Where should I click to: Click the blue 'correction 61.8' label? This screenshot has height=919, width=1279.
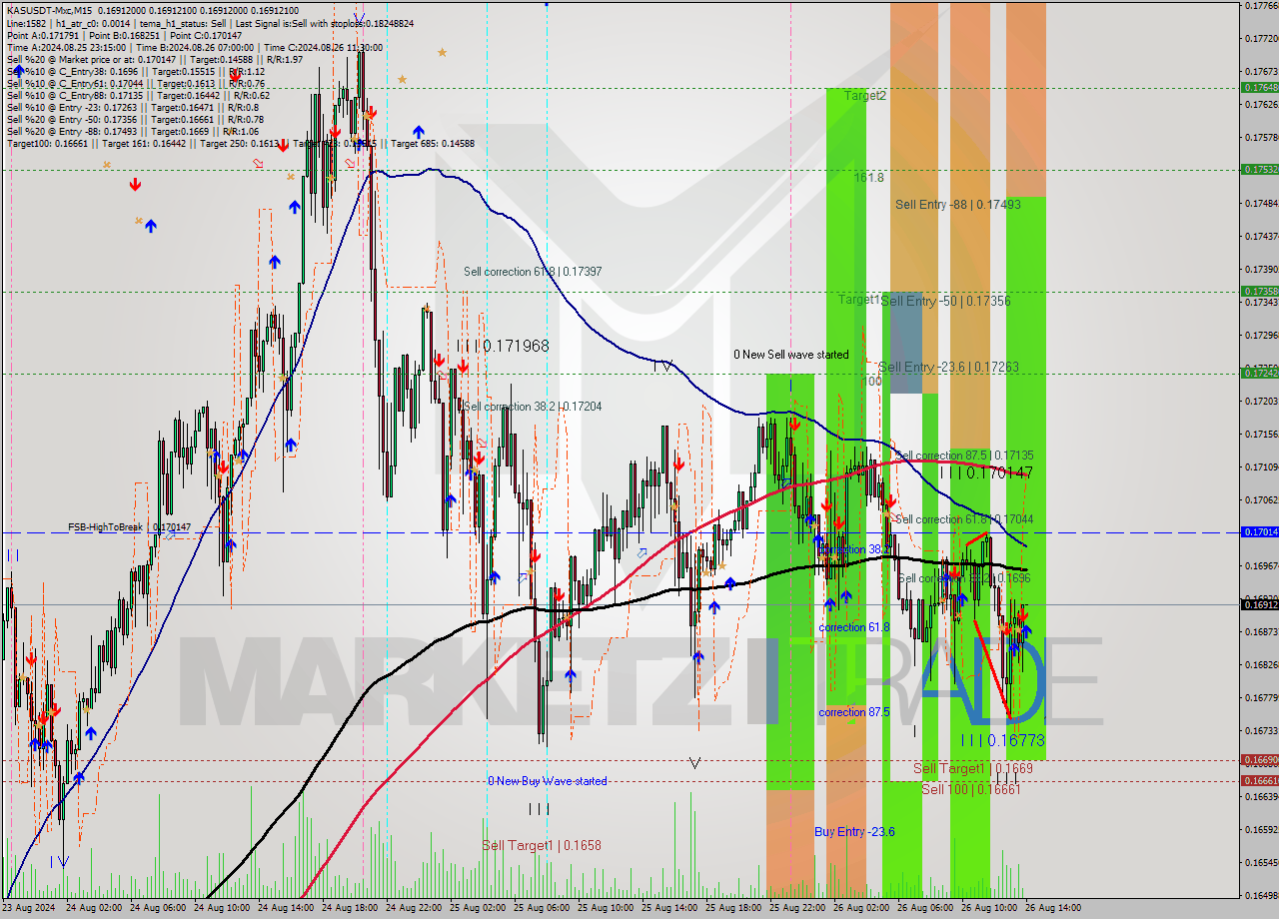[854, 627]
